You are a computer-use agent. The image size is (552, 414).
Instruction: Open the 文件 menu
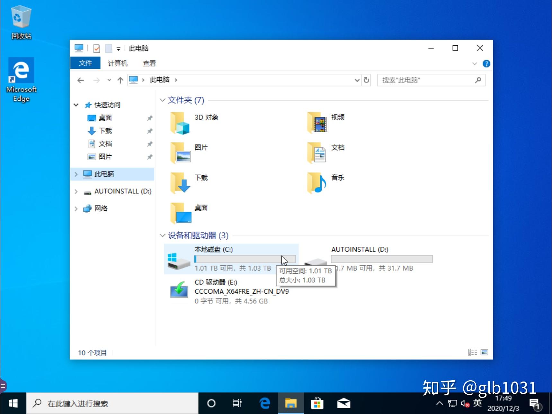coord(85,63)
